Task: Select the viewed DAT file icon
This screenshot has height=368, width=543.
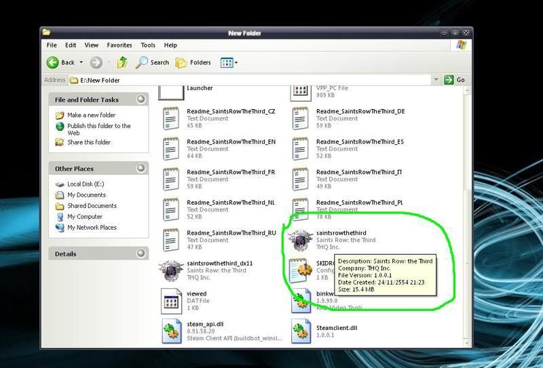Action: 171,301
